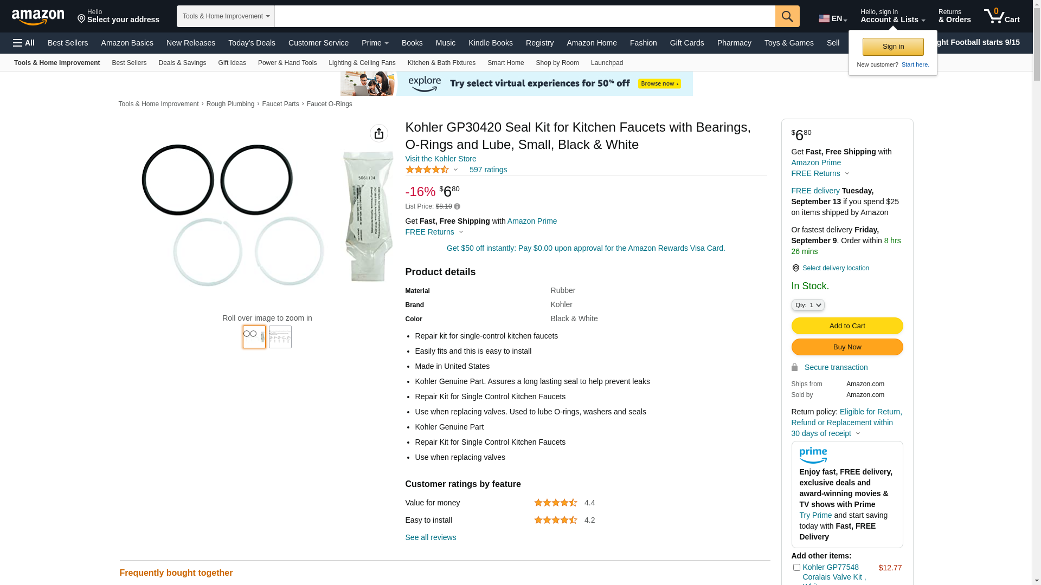Select Power & Hand Tools in subnav
The image size is (1041, 585).
point(287,63)
